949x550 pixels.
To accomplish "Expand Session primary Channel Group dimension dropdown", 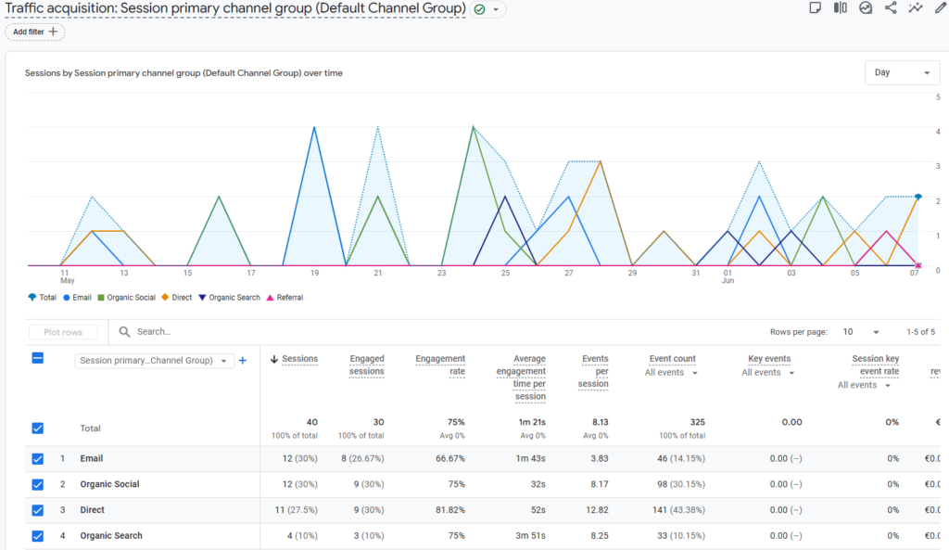I will pos(154,361).
